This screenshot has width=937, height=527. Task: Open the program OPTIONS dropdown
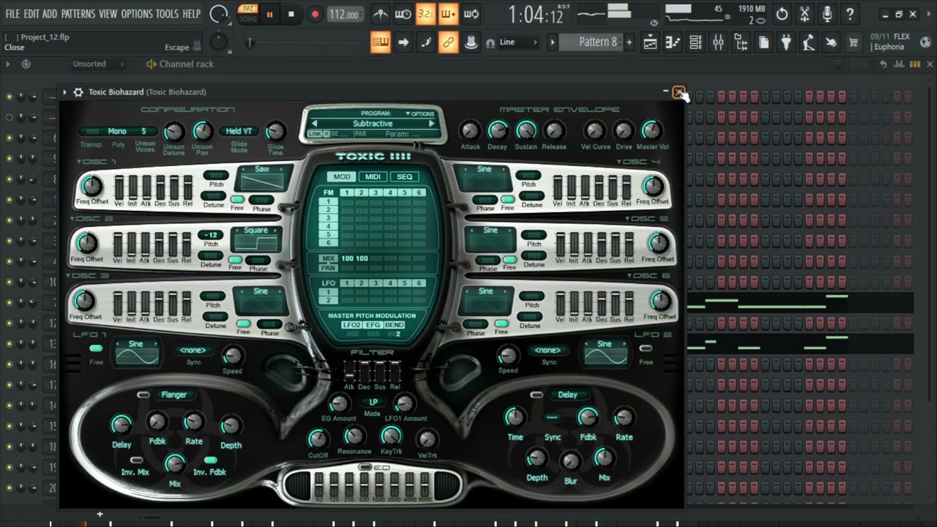420,114
